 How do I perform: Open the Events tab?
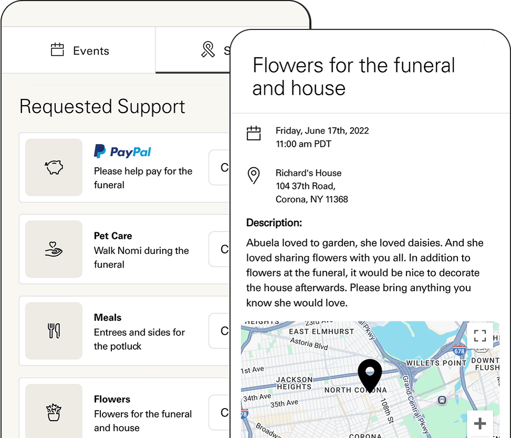pos(78,50)
